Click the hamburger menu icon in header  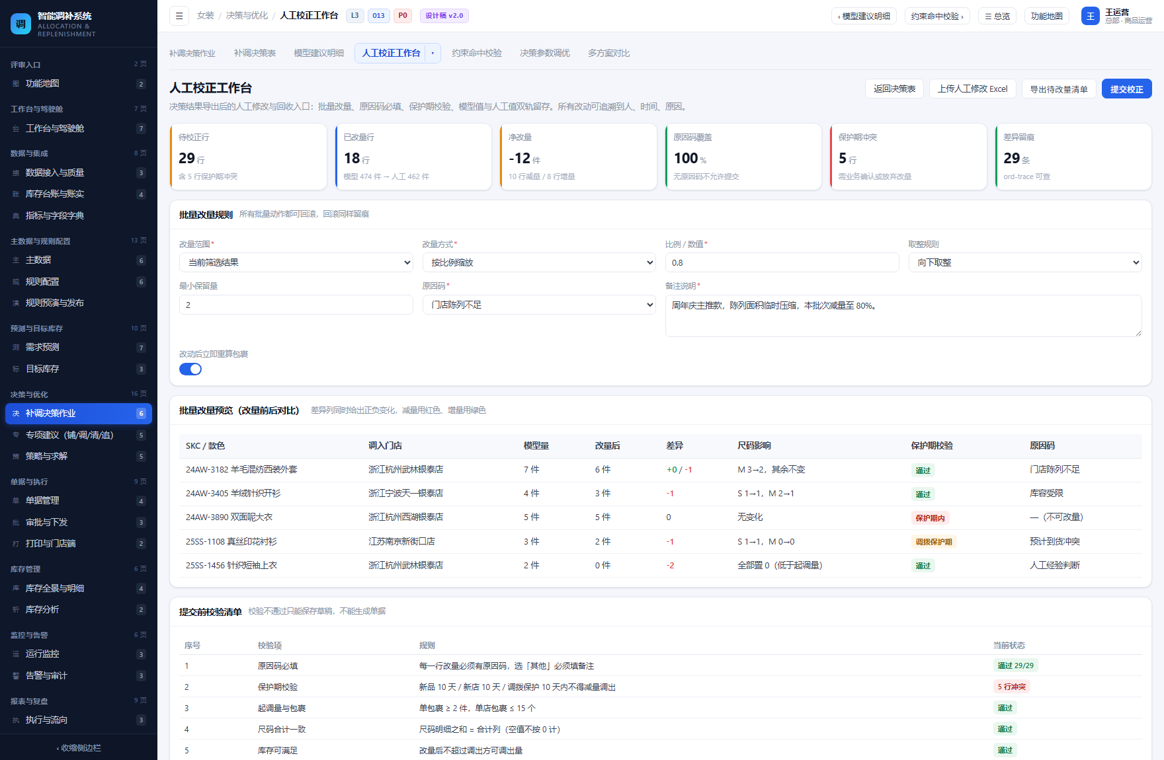179,16
